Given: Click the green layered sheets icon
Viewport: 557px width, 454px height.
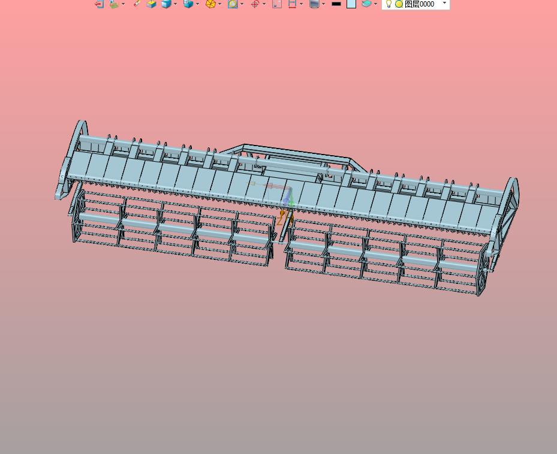Looking at the screenshot, I should [x=114, y=4].
